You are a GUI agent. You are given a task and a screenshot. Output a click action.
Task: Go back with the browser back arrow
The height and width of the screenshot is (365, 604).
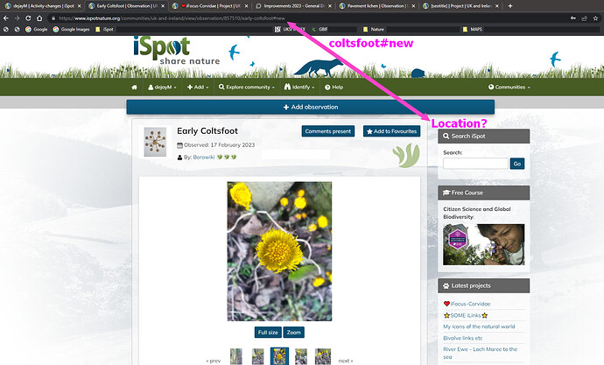[x=6, y=18]
